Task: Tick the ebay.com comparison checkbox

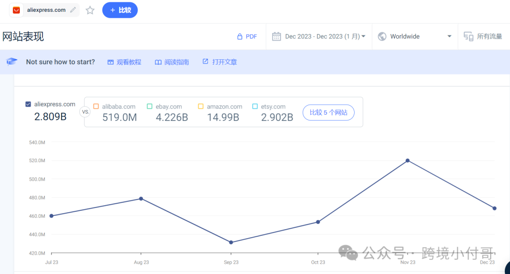Action: coord(150,107)
